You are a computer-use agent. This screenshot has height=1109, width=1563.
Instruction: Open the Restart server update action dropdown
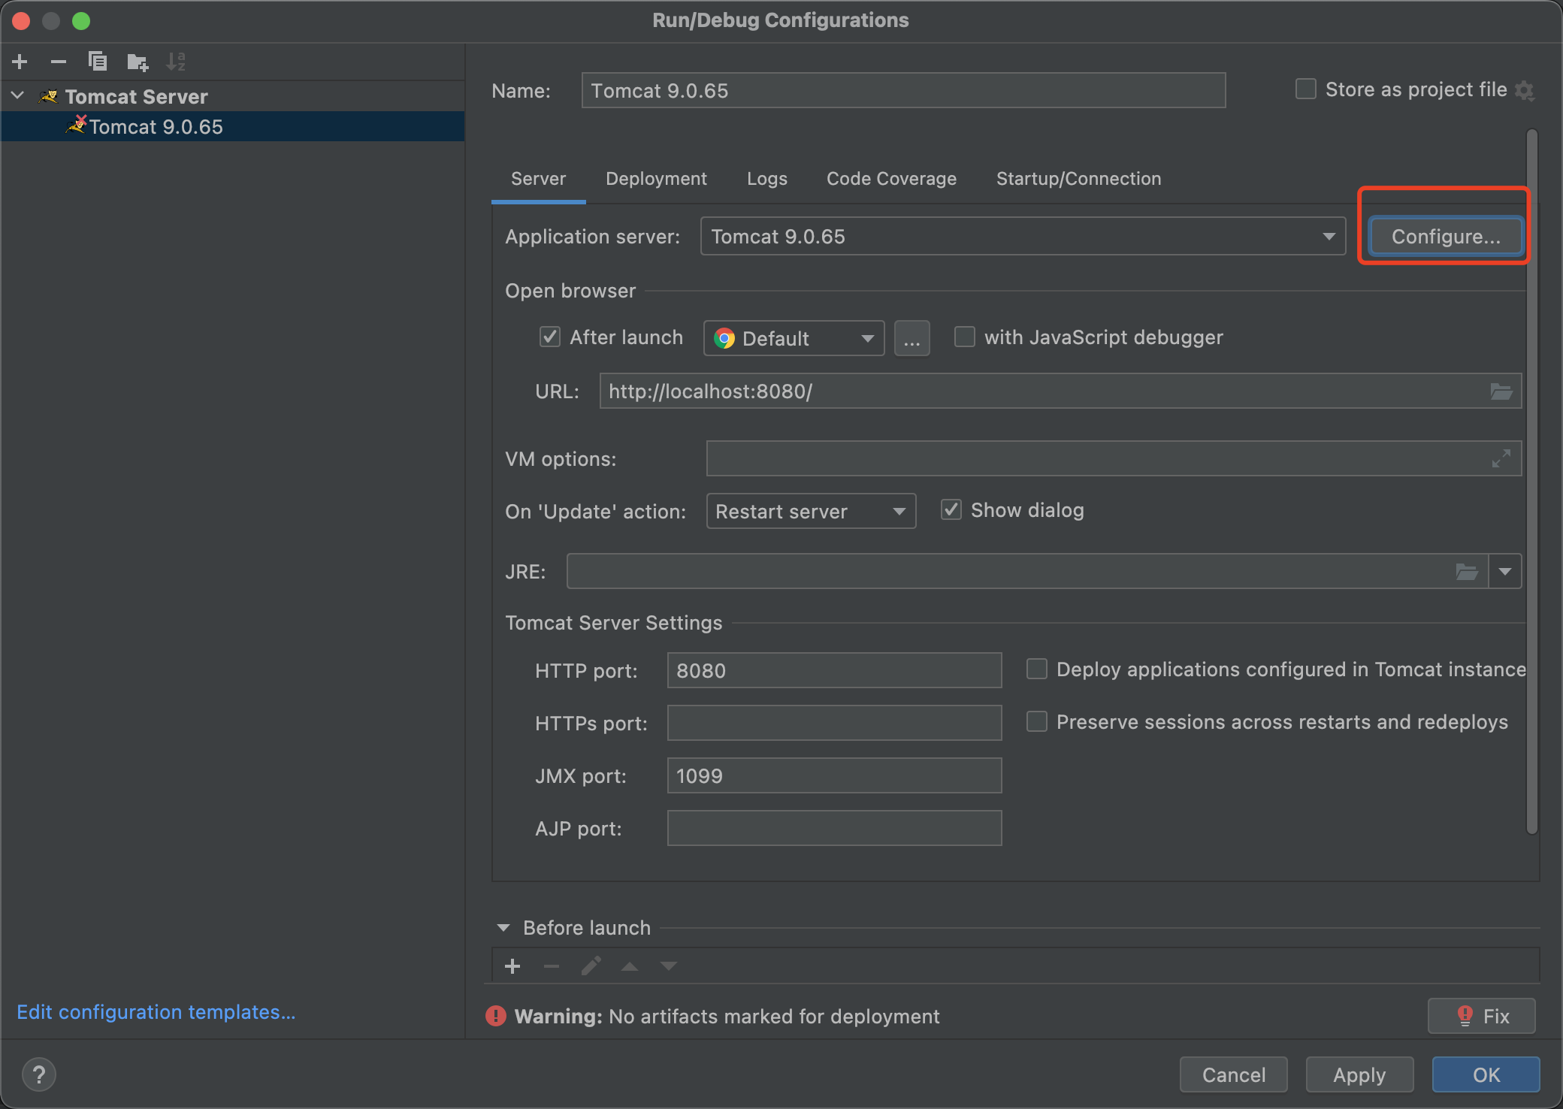(x=811, y=512)
